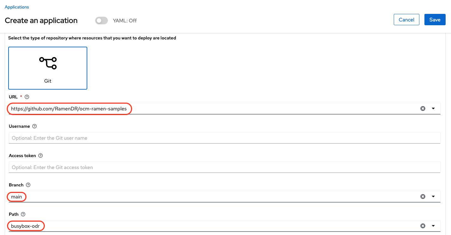This screenshot has height=235, width=451.
Task: Clear the Path field value
Action: 423,226
